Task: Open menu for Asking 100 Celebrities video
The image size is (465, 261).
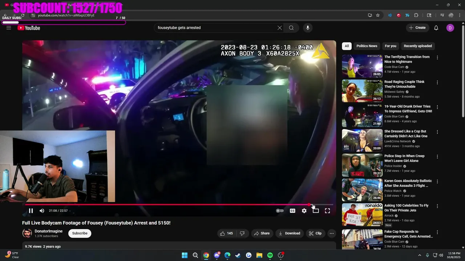Action: point(437,206)
